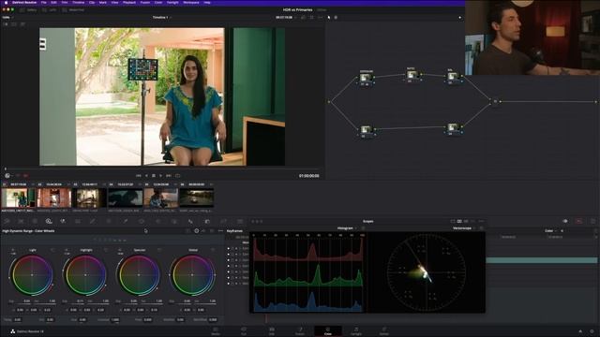Play the clip in reverse

(146, 176)
